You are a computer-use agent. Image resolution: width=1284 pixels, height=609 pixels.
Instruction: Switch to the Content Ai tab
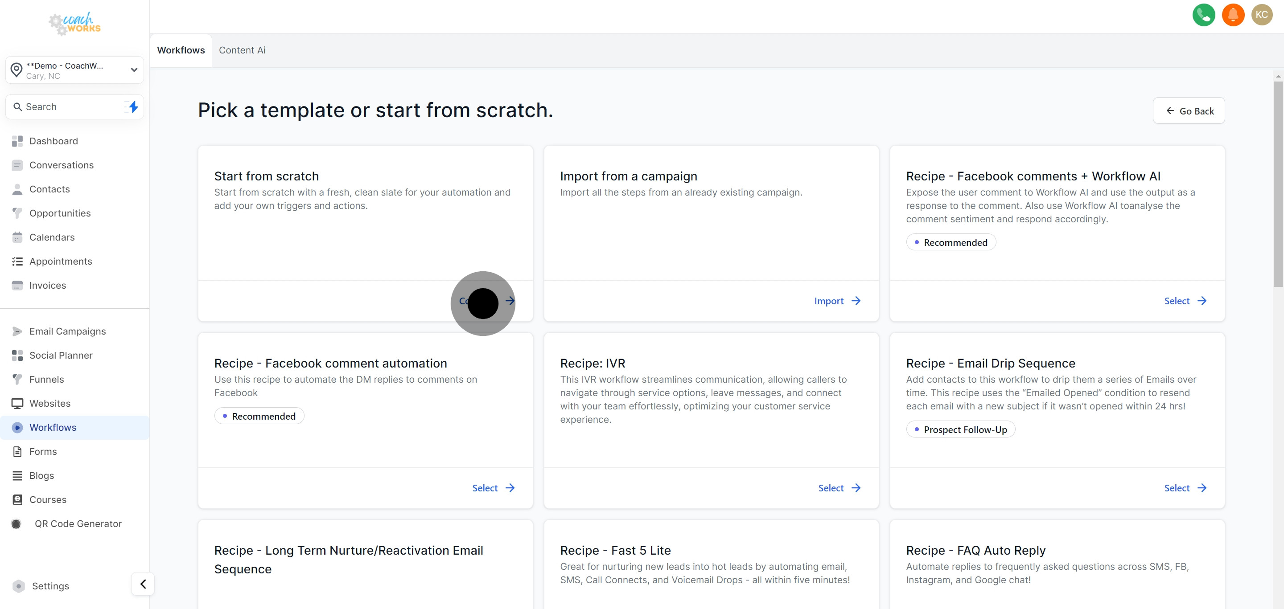tap(242, 50)
